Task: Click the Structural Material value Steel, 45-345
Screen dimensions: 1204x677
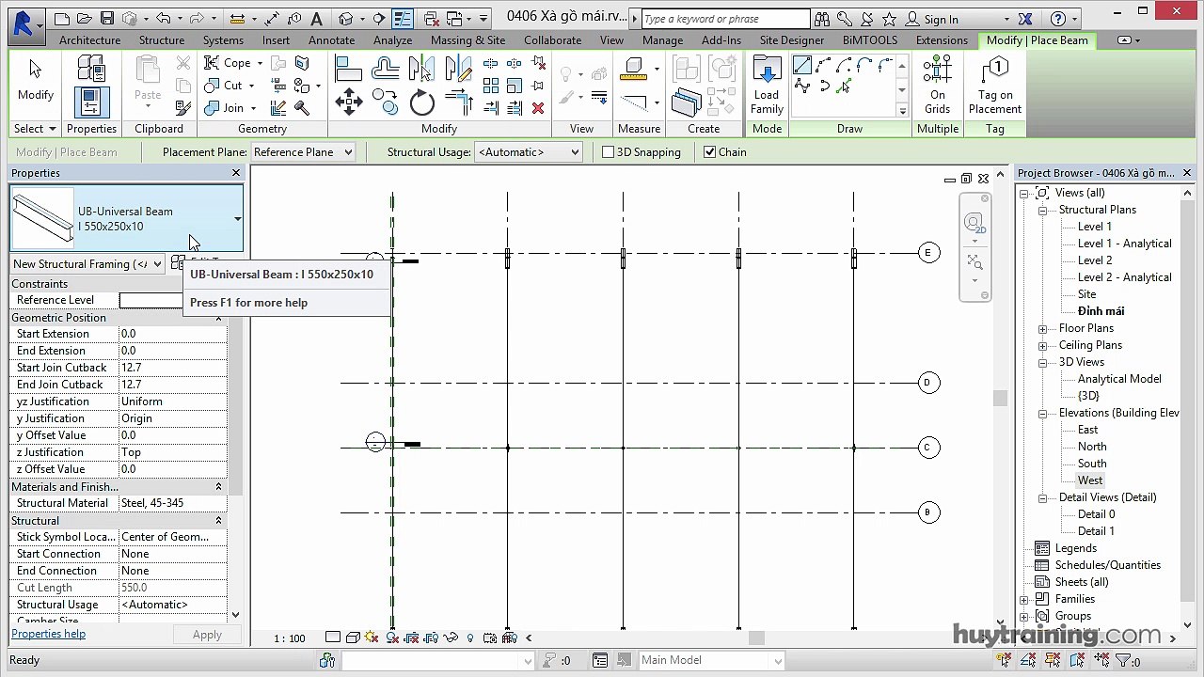Action: click(173, 503)
